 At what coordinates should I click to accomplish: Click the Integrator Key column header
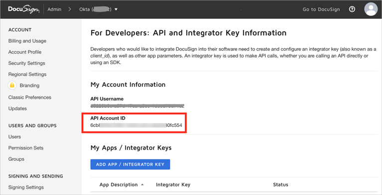pos(173,185)
